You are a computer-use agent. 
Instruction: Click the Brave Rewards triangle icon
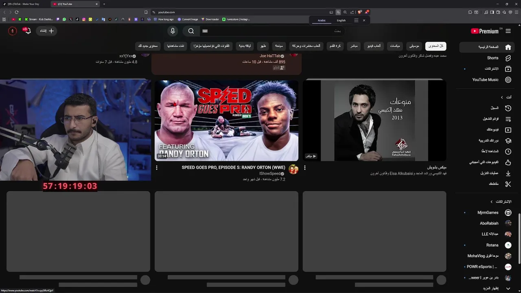366,12
